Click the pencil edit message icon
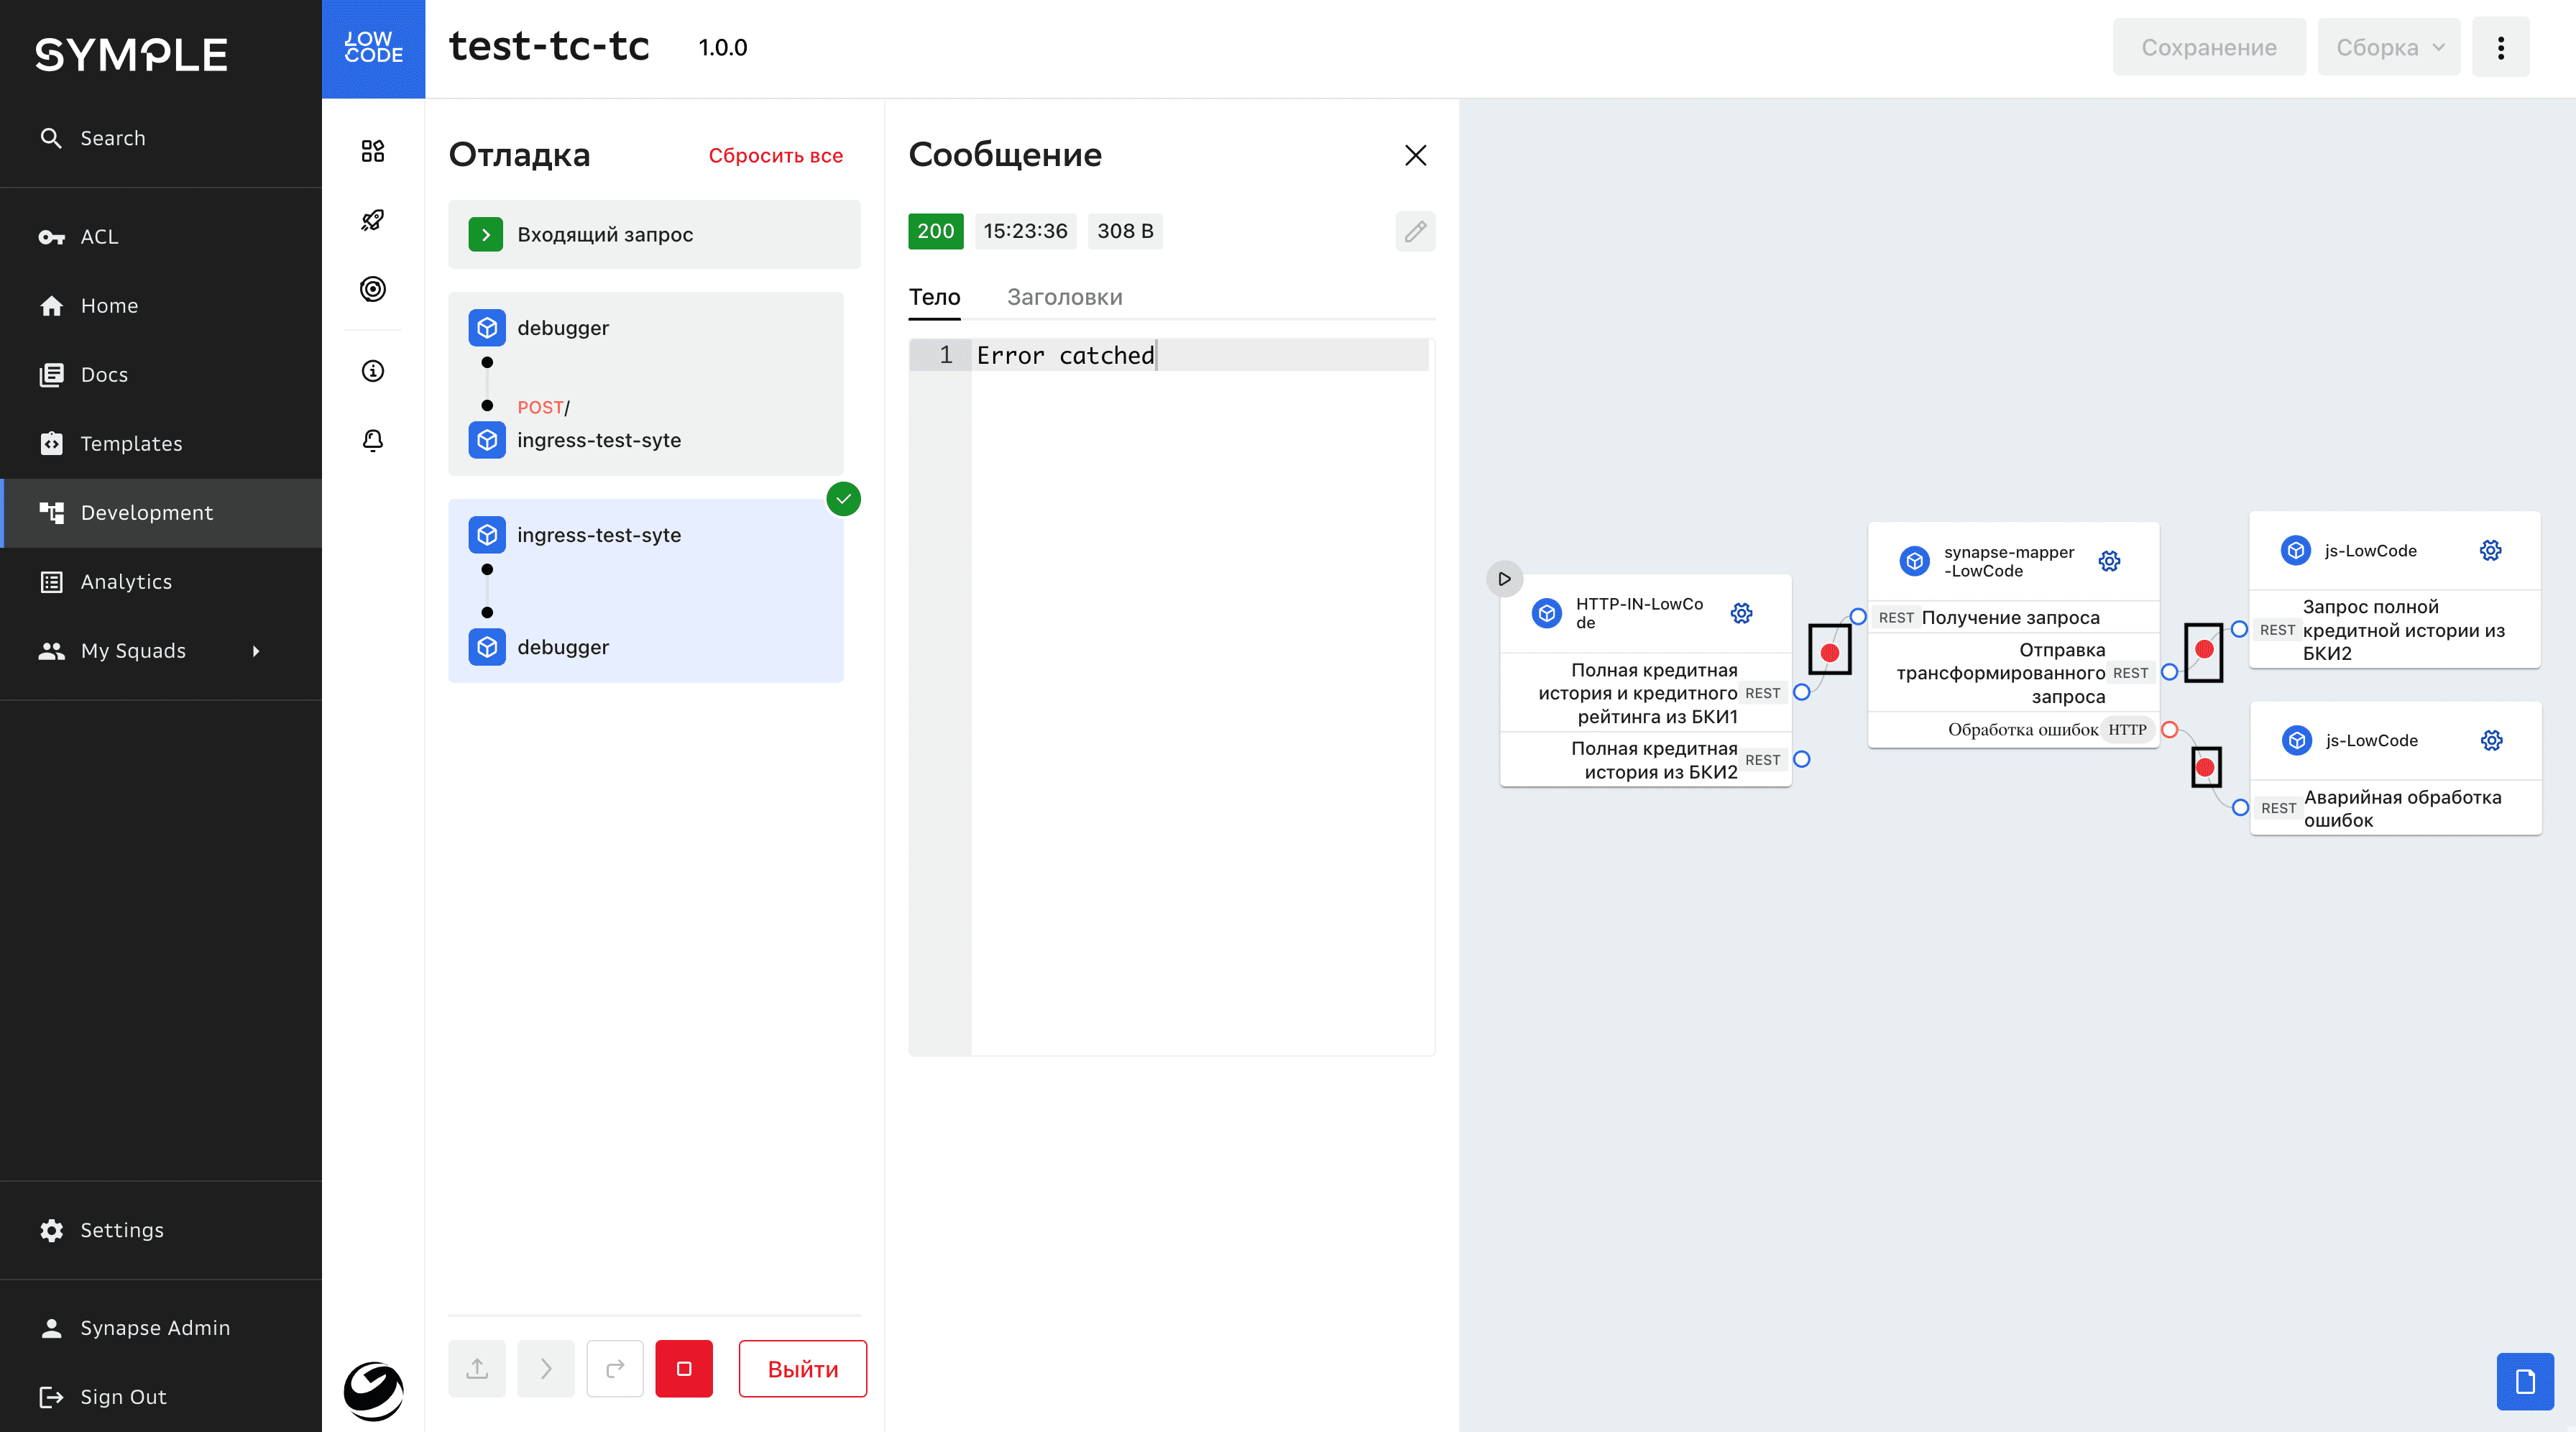 coord(1415,232)
